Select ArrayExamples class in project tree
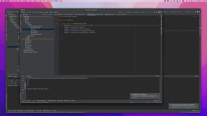 click(35, 28)
